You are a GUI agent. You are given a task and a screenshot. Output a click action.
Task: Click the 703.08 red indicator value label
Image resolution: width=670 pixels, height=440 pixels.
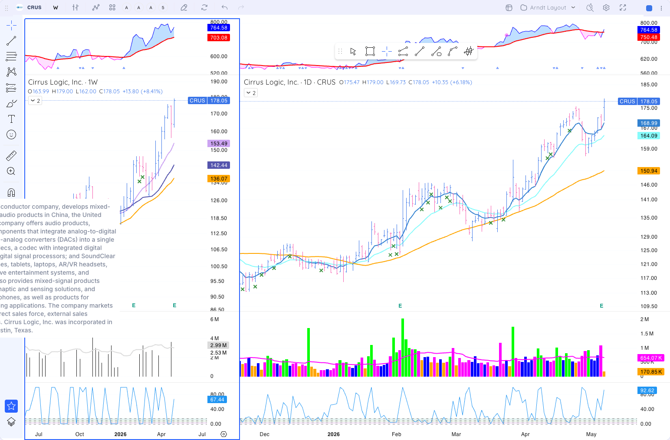point(219,37)
